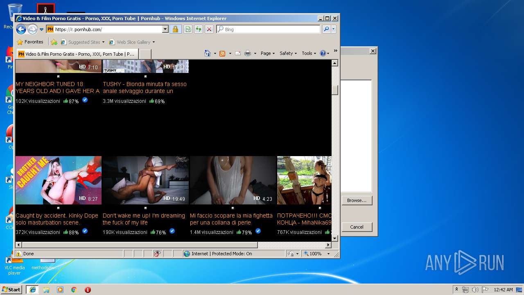Image resolution: width=524 pixels, height=295 pixels.
Task: Open the Page menu
Action: (x=268, y=53)
